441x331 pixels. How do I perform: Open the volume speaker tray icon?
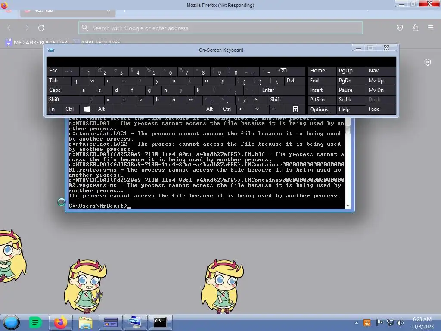coord(400,323)
